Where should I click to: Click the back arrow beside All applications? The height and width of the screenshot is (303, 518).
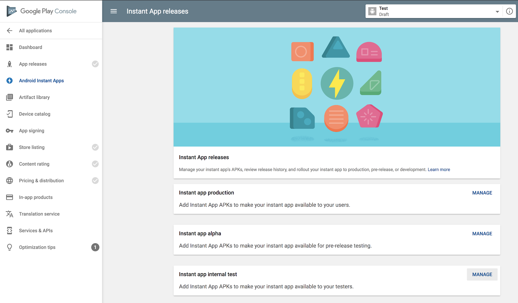[10, 31]
